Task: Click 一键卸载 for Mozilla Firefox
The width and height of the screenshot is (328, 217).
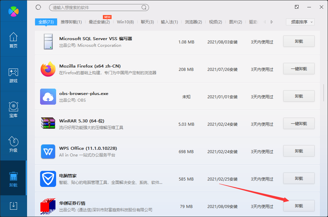Action: [x=299, y=69]
